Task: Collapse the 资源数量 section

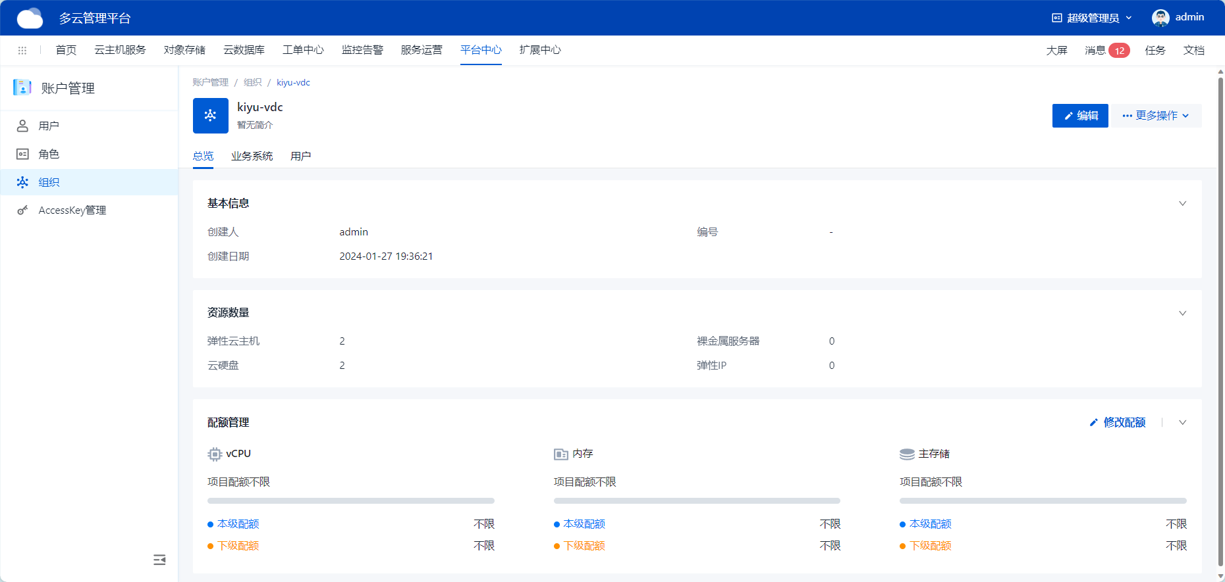Action: (1182, 313)
